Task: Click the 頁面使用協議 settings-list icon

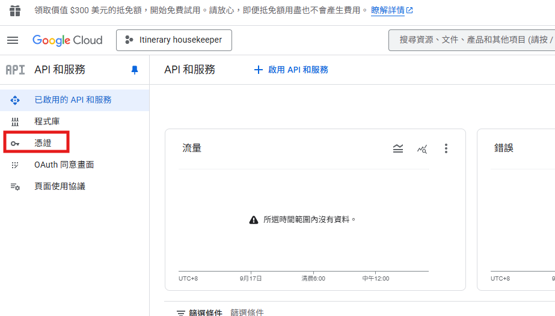Action: tap(15, 187)
